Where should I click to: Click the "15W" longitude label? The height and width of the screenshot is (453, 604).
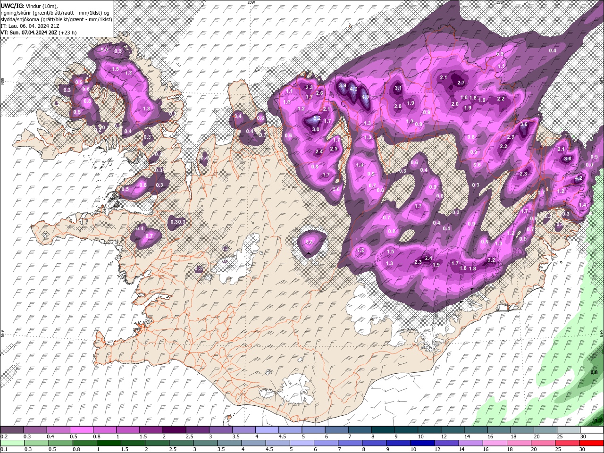500,2
